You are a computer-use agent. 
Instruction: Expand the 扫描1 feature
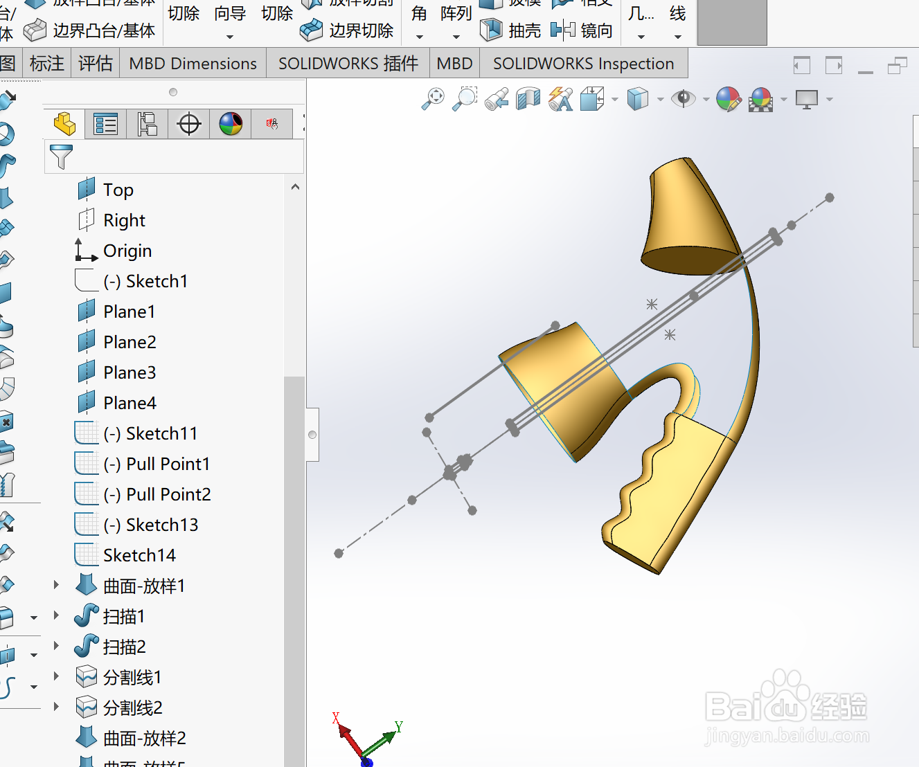click(x=57, y=615)
